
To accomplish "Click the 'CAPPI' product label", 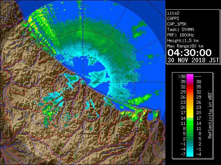I will (173, 19).
